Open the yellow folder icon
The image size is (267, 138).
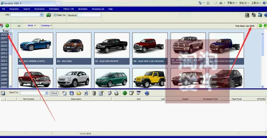point(79,93)
